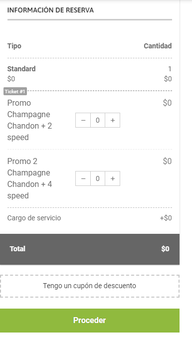Viewport: 192px width, 339px height.
Task: Click quantity field for Promo 2 Chandon + 4 speed
Action: tap(98, 178)
